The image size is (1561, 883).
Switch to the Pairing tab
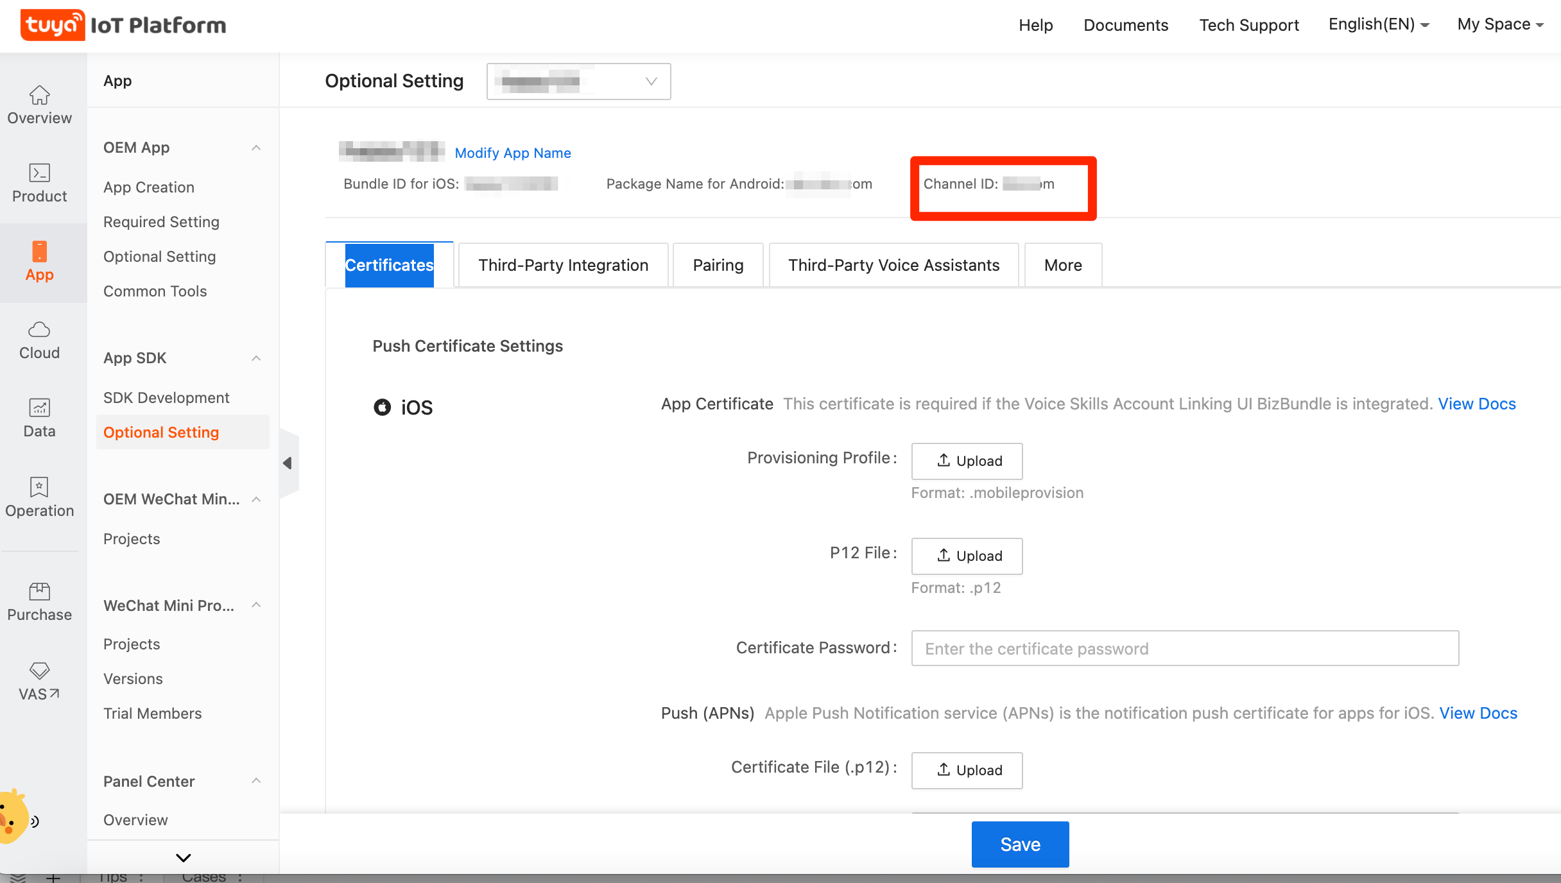(x=717, y=264)
